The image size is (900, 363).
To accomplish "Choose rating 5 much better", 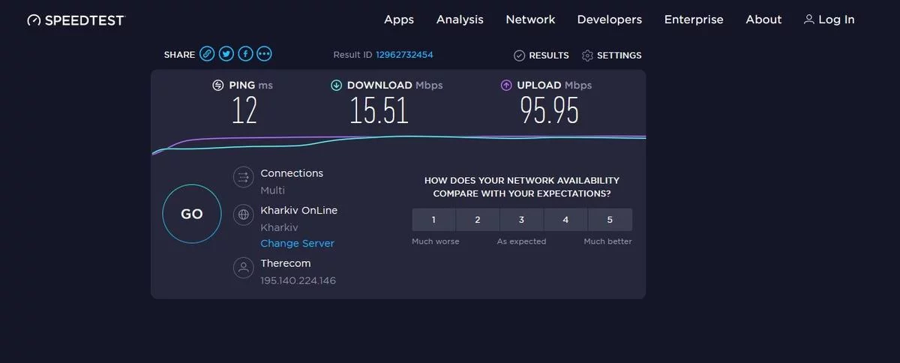I will click(x=610, y=220).
